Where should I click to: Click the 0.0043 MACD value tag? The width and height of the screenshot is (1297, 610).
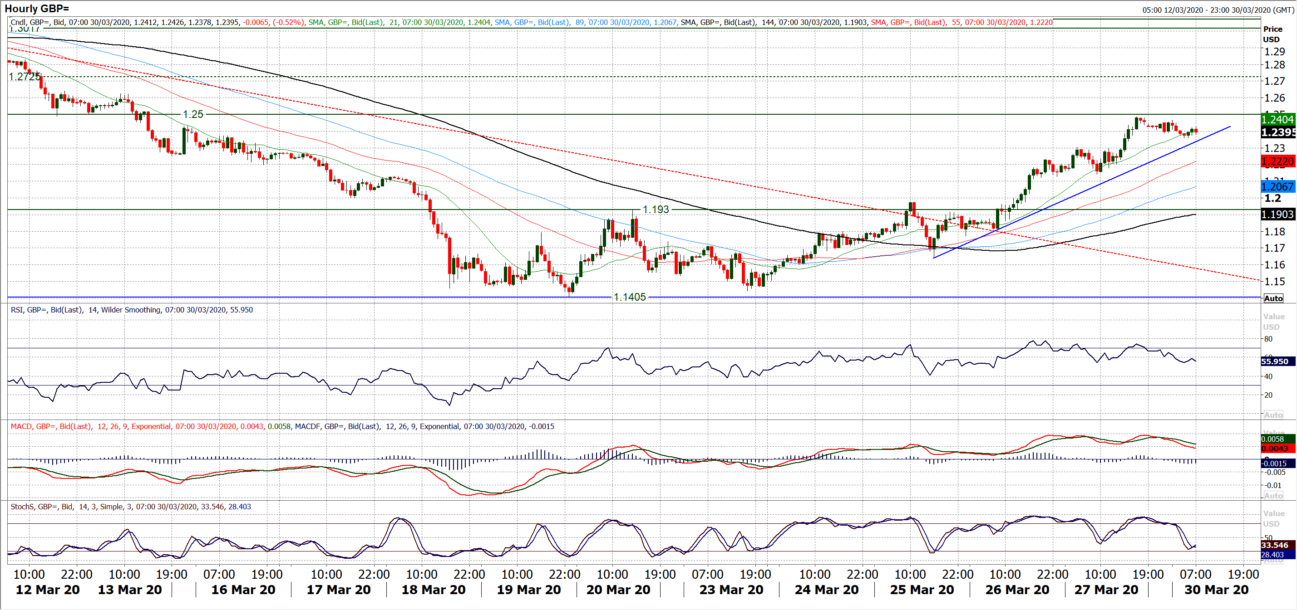tap(1278, 449)
